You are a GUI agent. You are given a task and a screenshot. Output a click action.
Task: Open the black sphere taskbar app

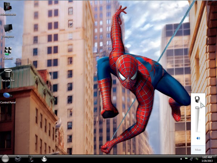tap(18, 159)
